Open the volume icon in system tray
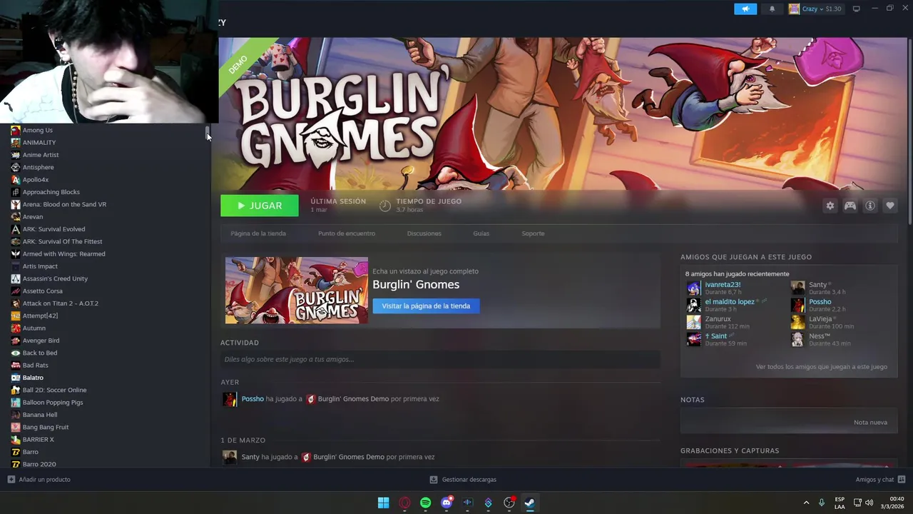913x514 pixels. [869, 503]
